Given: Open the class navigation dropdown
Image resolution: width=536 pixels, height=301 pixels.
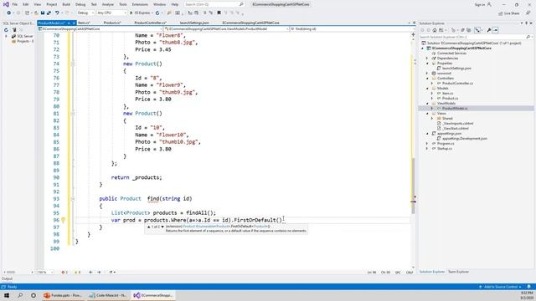Looking at the screenshot, I should pos(226,29).
